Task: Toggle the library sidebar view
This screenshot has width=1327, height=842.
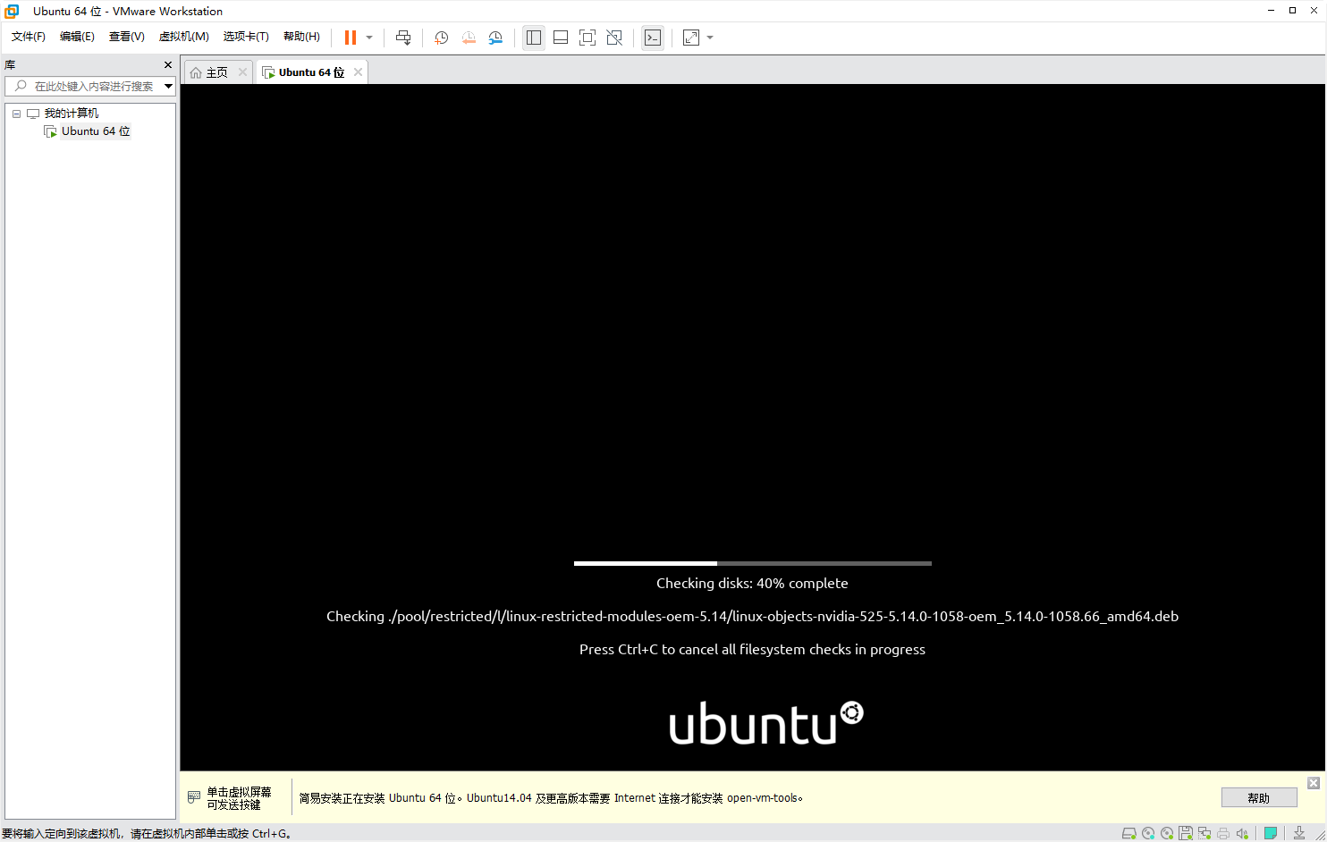Action: tap(534, 38)
